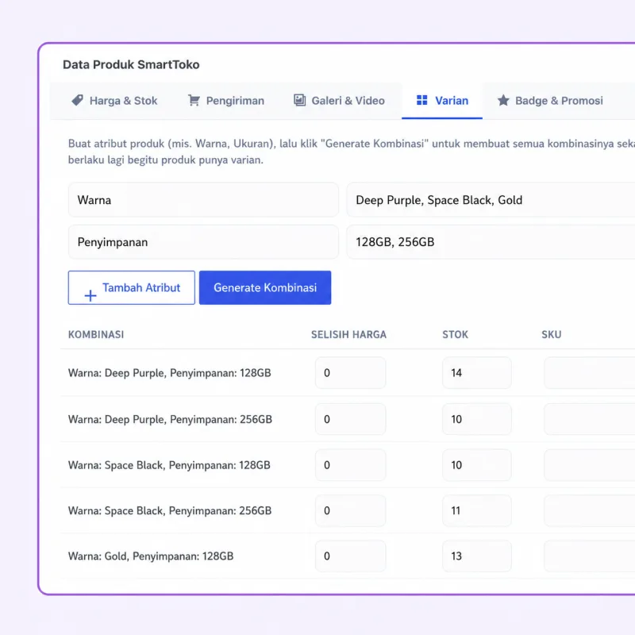Edit stock value 14 for Deep Purple 128GB
635x635 pixels.
tap(477, 372)
